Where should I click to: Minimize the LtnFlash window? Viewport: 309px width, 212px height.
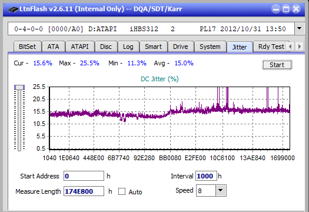[x=276, y=9]
